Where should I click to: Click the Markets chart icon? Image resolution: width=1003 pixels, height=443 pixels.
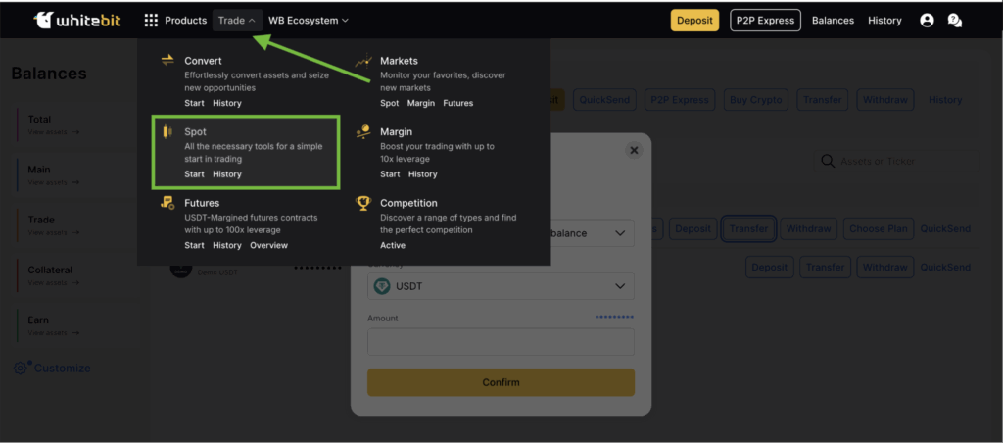point(363,61)
